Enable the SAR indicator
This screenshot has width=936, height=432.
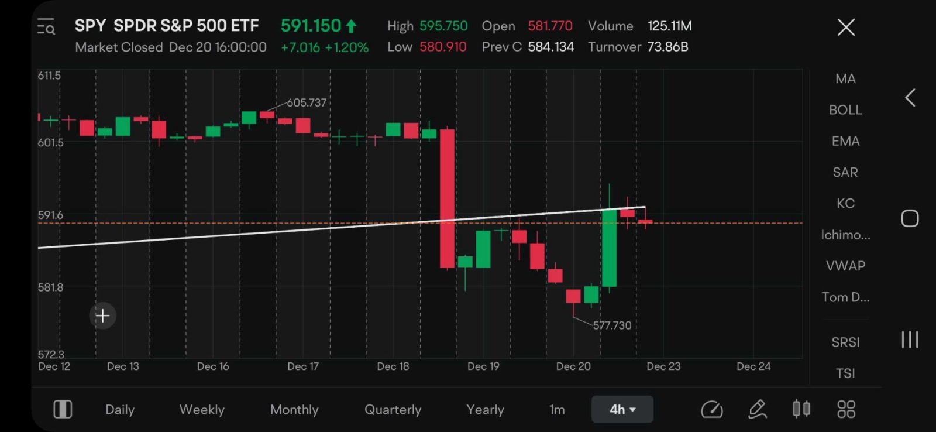click(845, 172)
